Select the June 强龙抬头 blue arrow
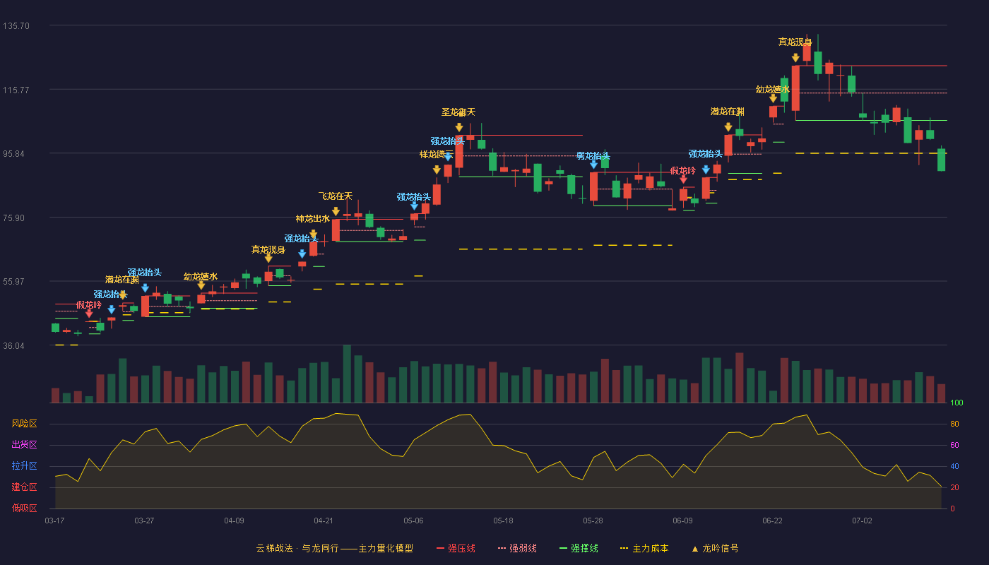The width and height of the screenshot is (989, 565). point(706,169)
